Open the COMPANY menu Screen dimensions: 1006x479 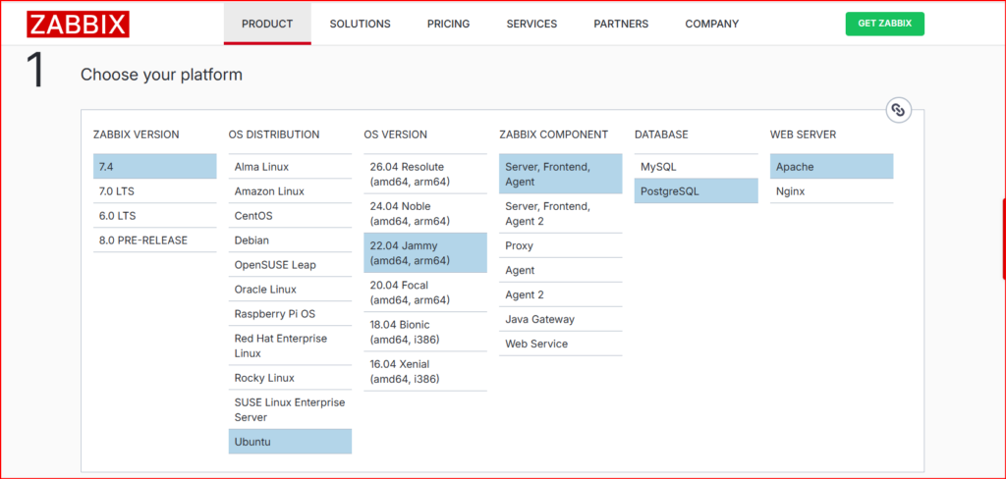pyautogui.click(x=711, y=24)
